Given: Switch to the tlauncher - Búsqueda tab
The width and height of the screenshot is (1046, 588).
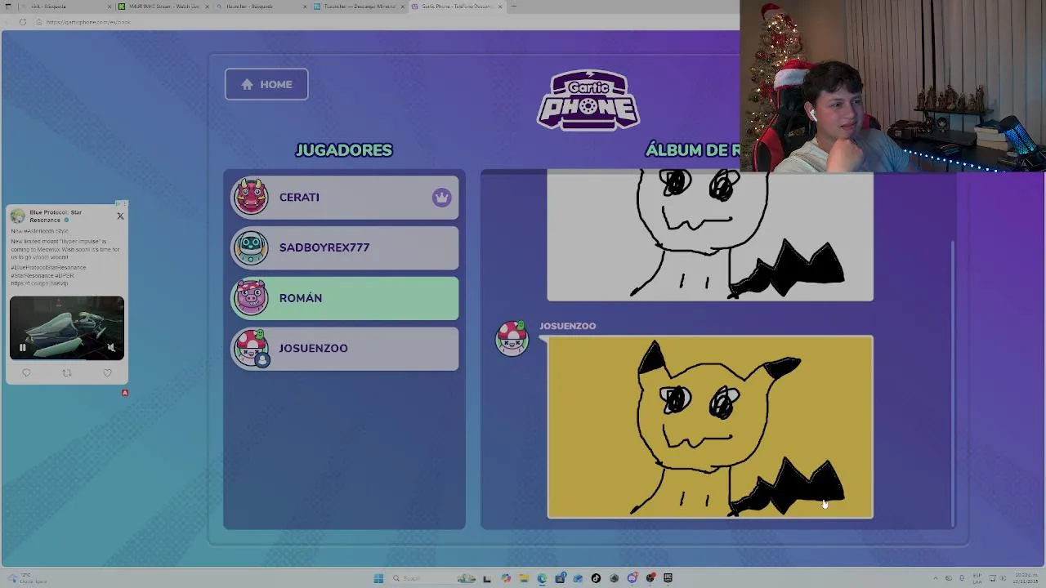Looking at the screenshot, I should tap(260, 7).
